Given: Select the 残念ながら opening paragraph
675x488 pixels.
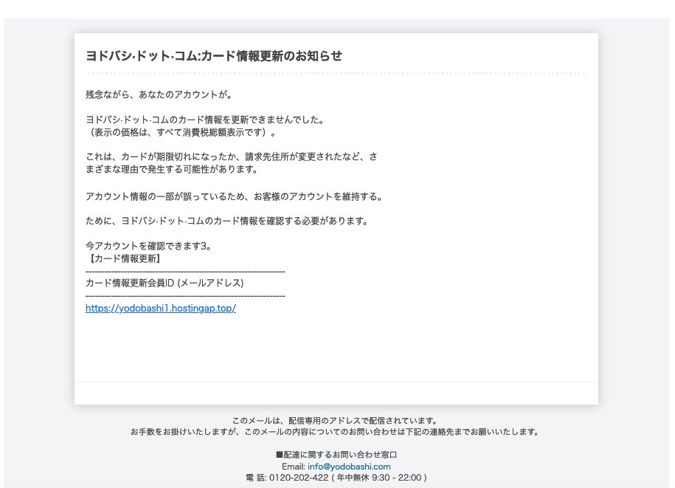Looking at the screenshot, I should [x=159, y=94].
